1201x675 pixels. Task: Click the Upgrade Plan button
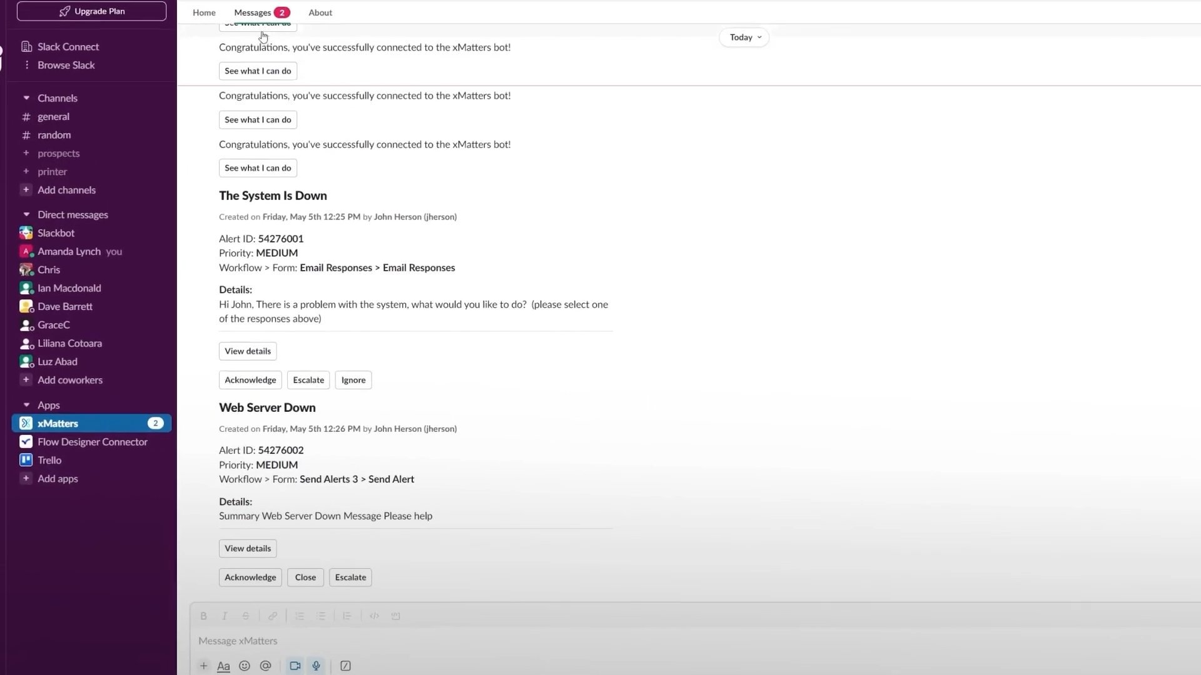click(x=92, y=11)
